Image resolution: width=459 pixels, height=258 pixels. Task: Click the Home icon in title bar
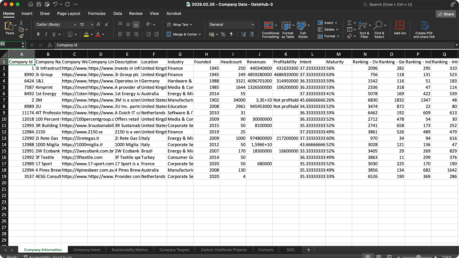point(30,4)
